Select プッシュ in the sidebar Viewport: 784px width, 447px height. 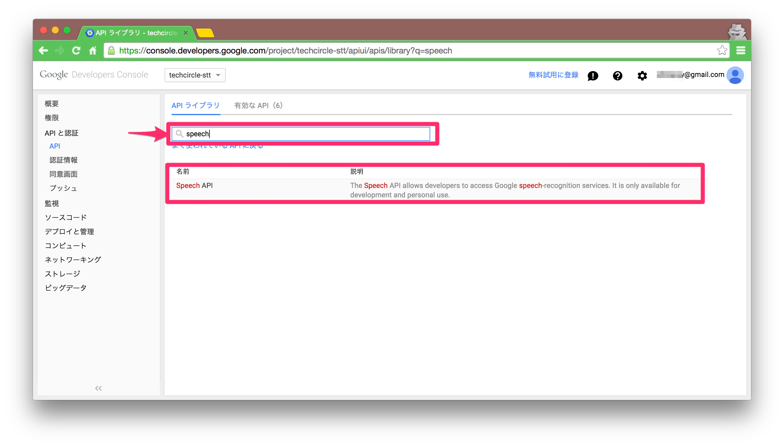63,188
